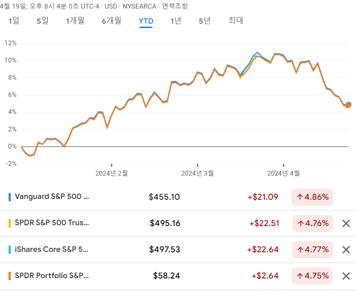Click the yellow marker beside SPDR S&P 500 Trust
This screenshot has width=356, height=291.
click(10, 223)
